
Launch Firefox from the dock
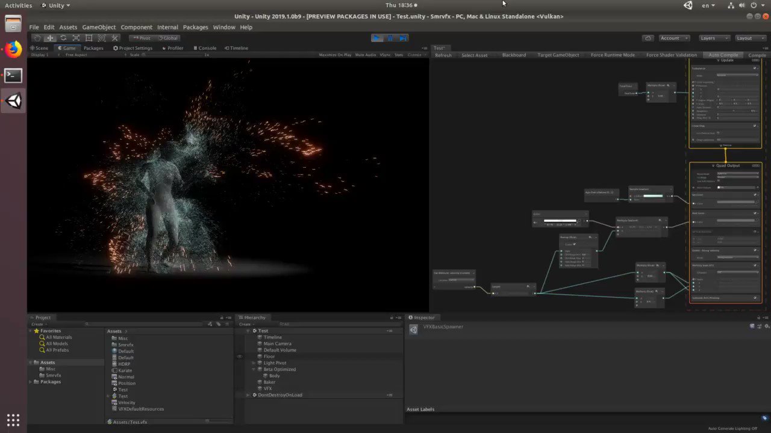point(13,49)
